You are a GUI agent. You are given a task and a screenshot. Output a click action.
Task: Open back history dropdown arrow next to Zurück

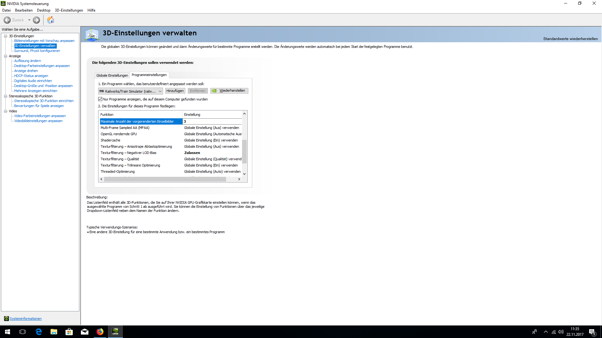tap(29, 20)
